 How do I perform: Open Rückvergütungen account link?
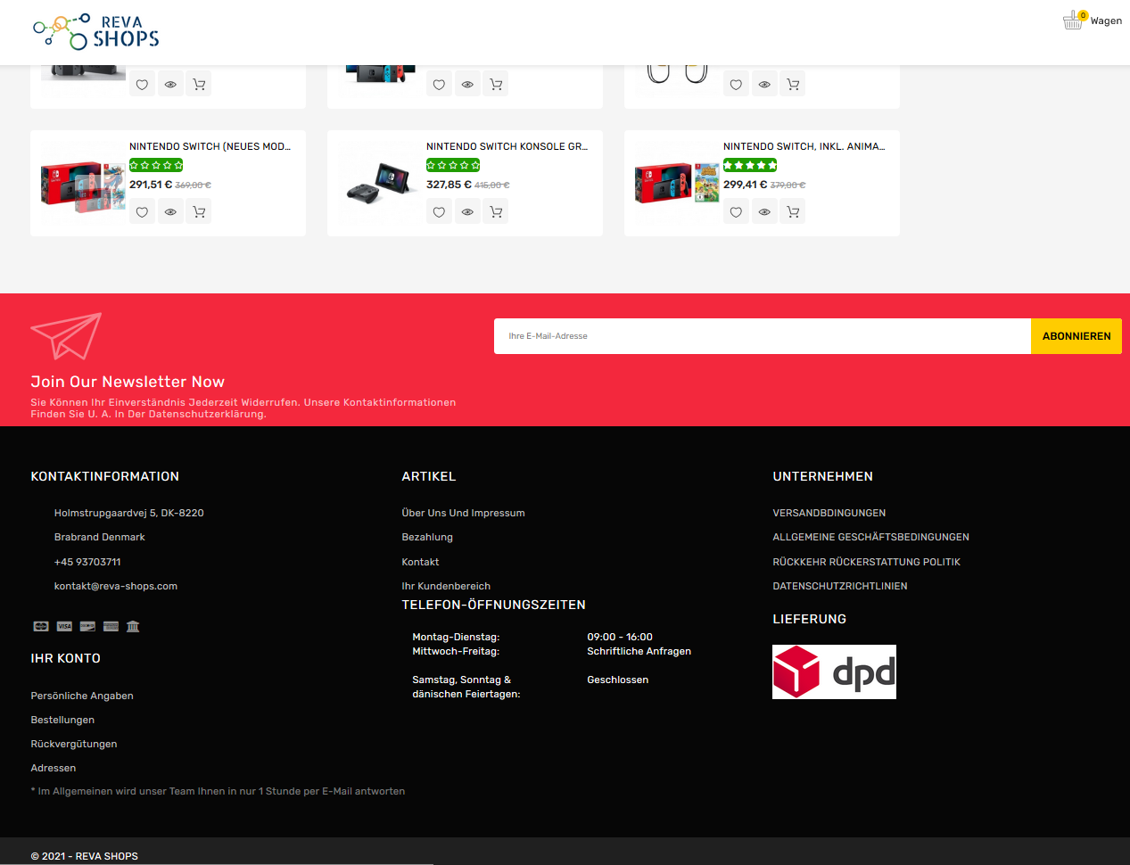tap(74, 744)
